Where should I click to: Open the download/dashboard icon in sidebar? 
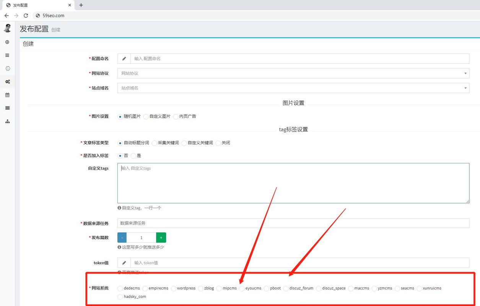(x=7, y=42)
